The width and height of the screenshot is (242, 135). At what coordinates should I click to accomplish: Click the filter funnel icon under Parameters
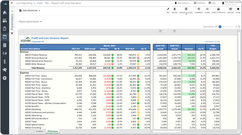[x=12, y=34]
